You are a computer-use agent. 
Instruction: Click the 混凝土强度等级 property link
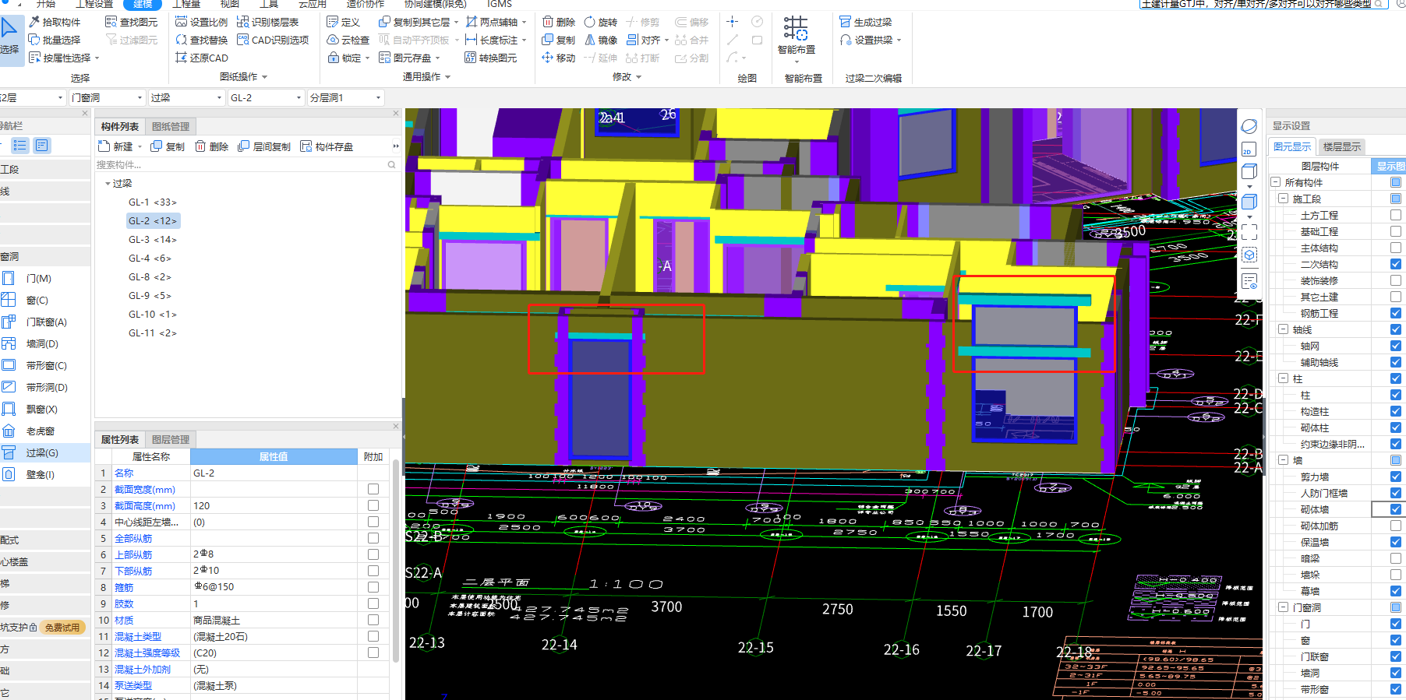pos(147,653)
